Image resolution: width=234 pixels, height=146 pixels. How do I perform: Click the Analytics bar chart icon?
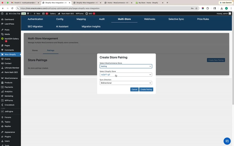2,92
